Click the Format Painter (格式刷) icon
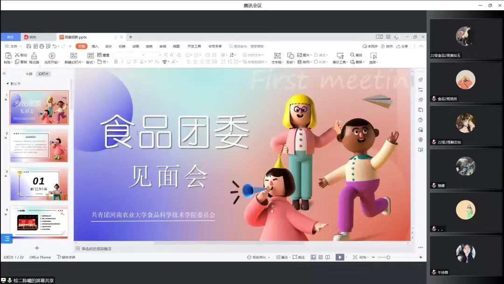Screen dimensions: 504x284 pyautogui.click(x=34, y=56)
